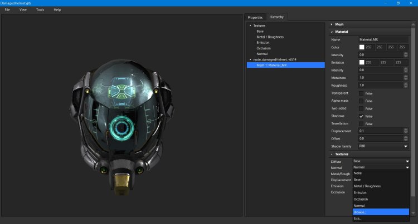The width and height of the screenshot is (418, 224).
Task: Click the Emission white swatch
Action: [x=361, y=62]
